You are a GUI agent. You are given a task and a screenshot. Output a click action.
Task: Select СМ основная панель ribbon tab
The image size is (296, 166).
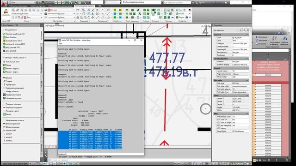[85, 6]
